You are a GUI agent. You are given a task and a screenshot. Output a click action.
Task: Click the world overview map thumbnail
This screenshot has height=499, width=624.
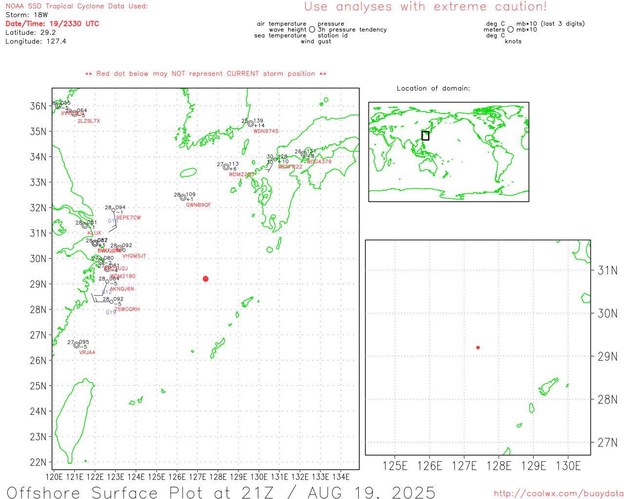(x=448, y=152)
